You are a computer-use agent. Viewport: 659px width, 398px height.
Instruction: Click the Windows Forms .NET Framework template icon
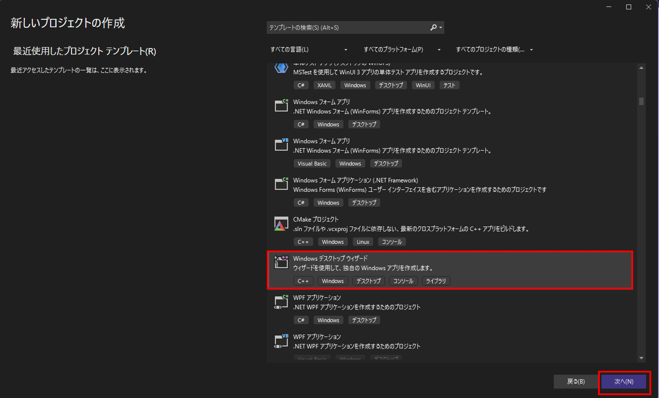pos(281,184)
